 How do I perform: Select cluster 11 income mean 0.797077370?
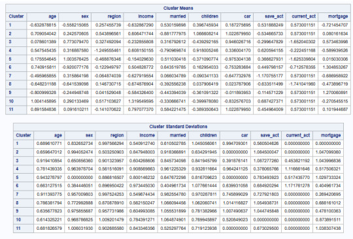click(x=141, y=109)
